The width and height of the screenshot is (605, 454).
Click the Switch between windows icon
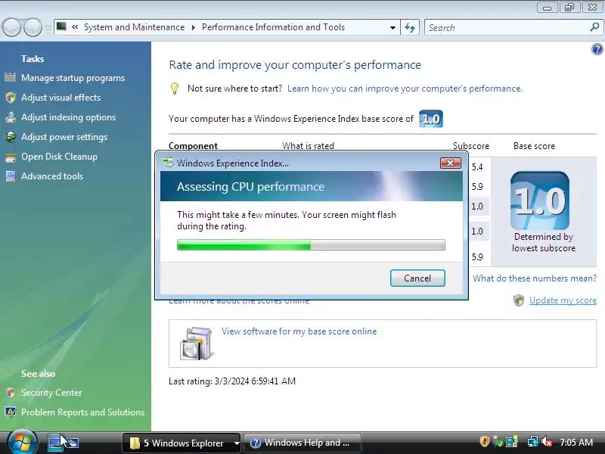(x=72, y=443)
